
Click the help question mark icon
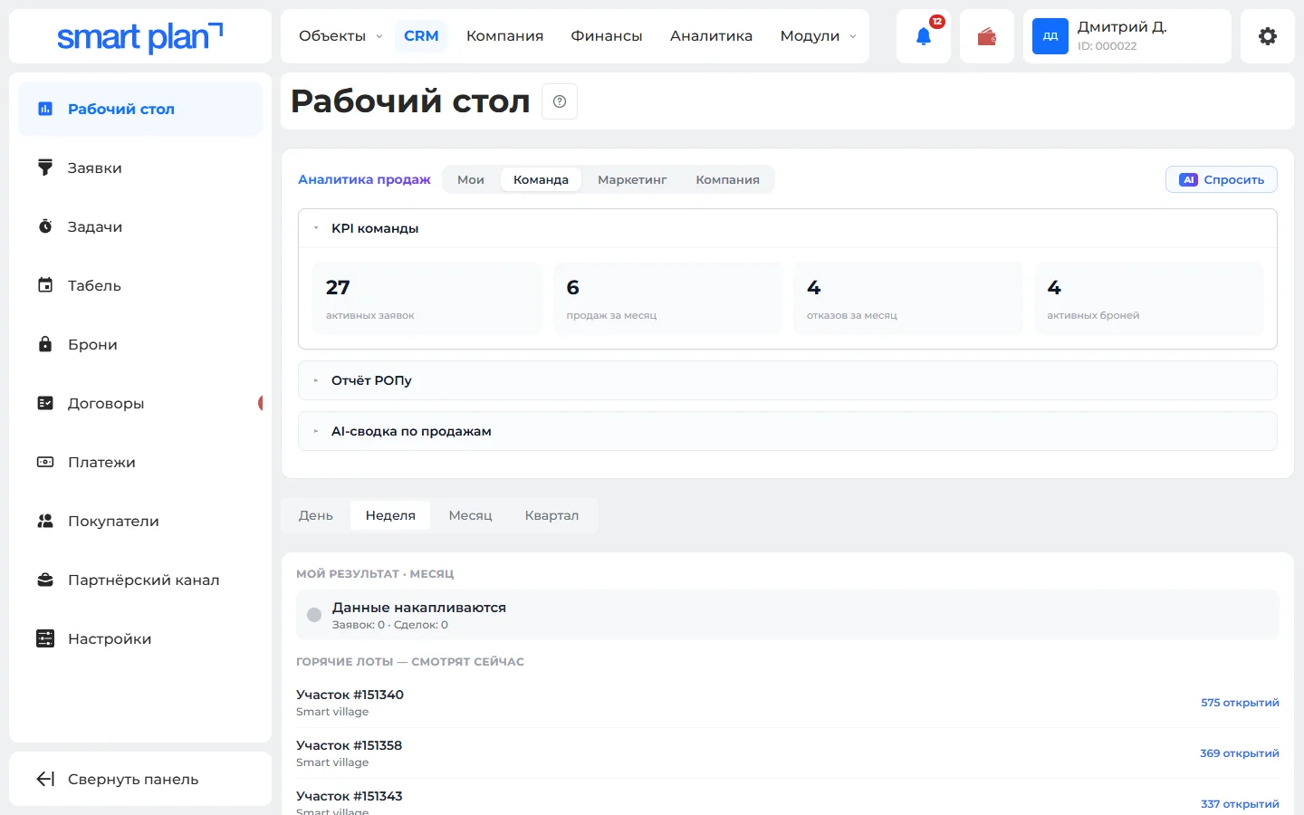pos(560,101)
